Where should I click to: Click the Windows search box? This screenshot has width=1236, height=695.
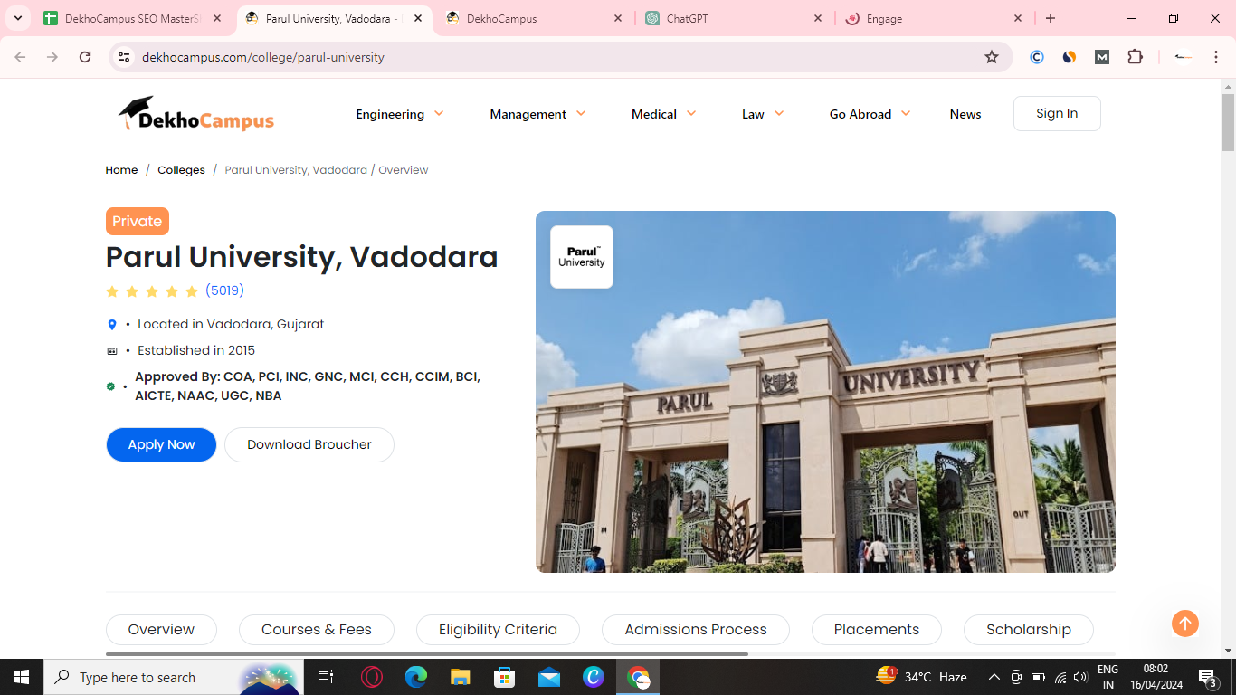point(172,677)
